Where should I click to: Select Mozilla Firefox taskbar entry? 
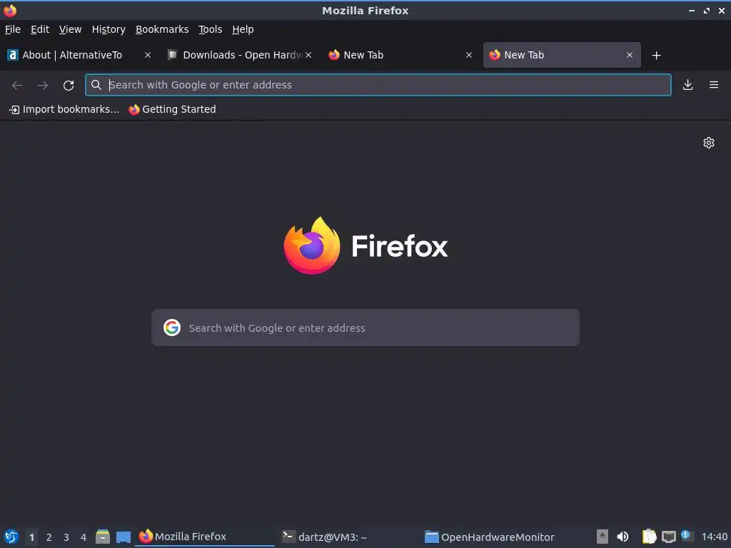[205, 537]
